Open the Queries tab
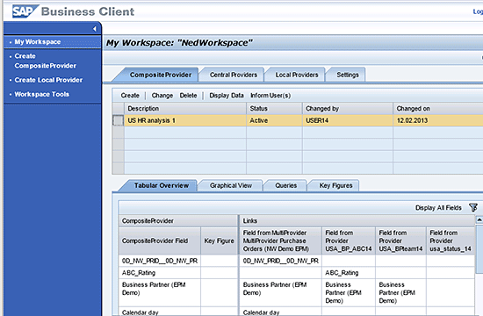 pos(286,185)
